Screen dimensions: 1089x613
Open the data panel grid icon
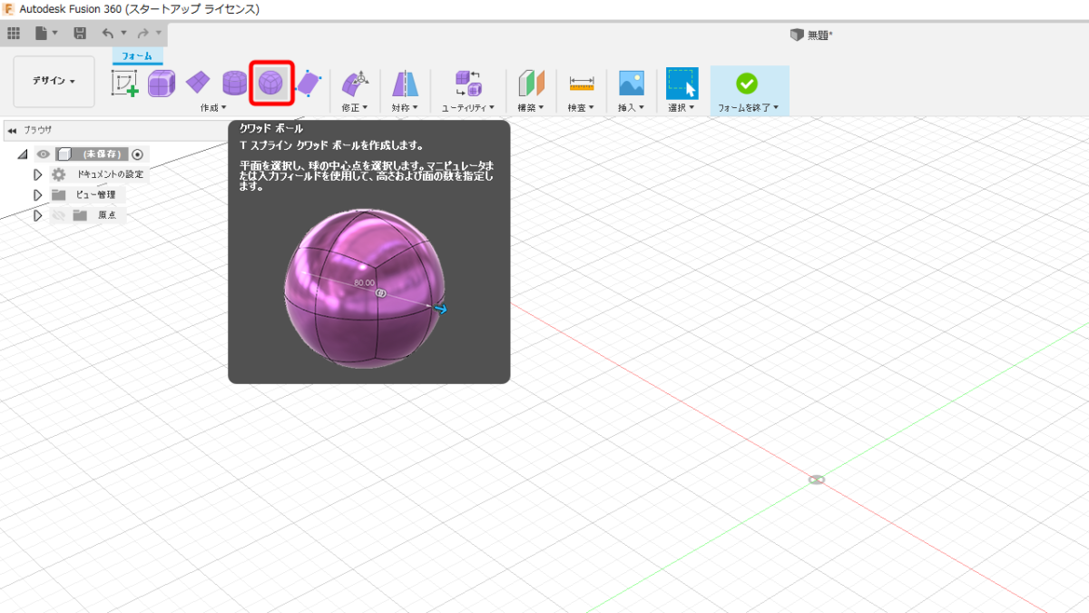pos(13,34)
